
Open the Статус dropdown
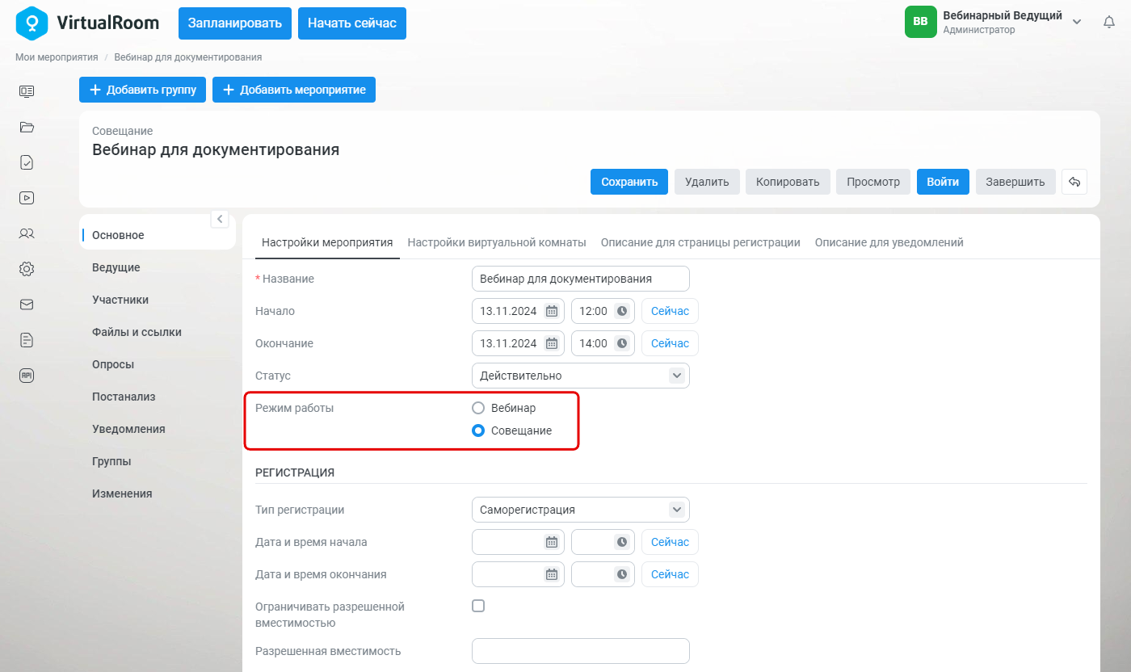[x=581, y=376]
